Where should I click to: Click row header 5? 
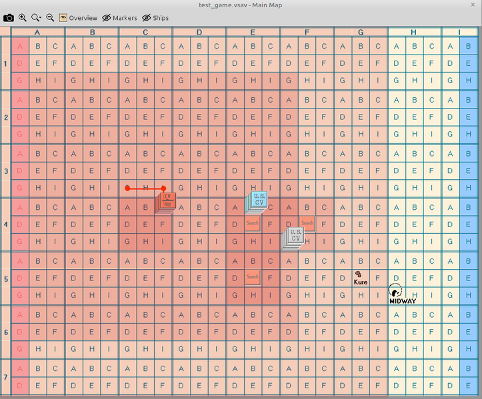5,278
